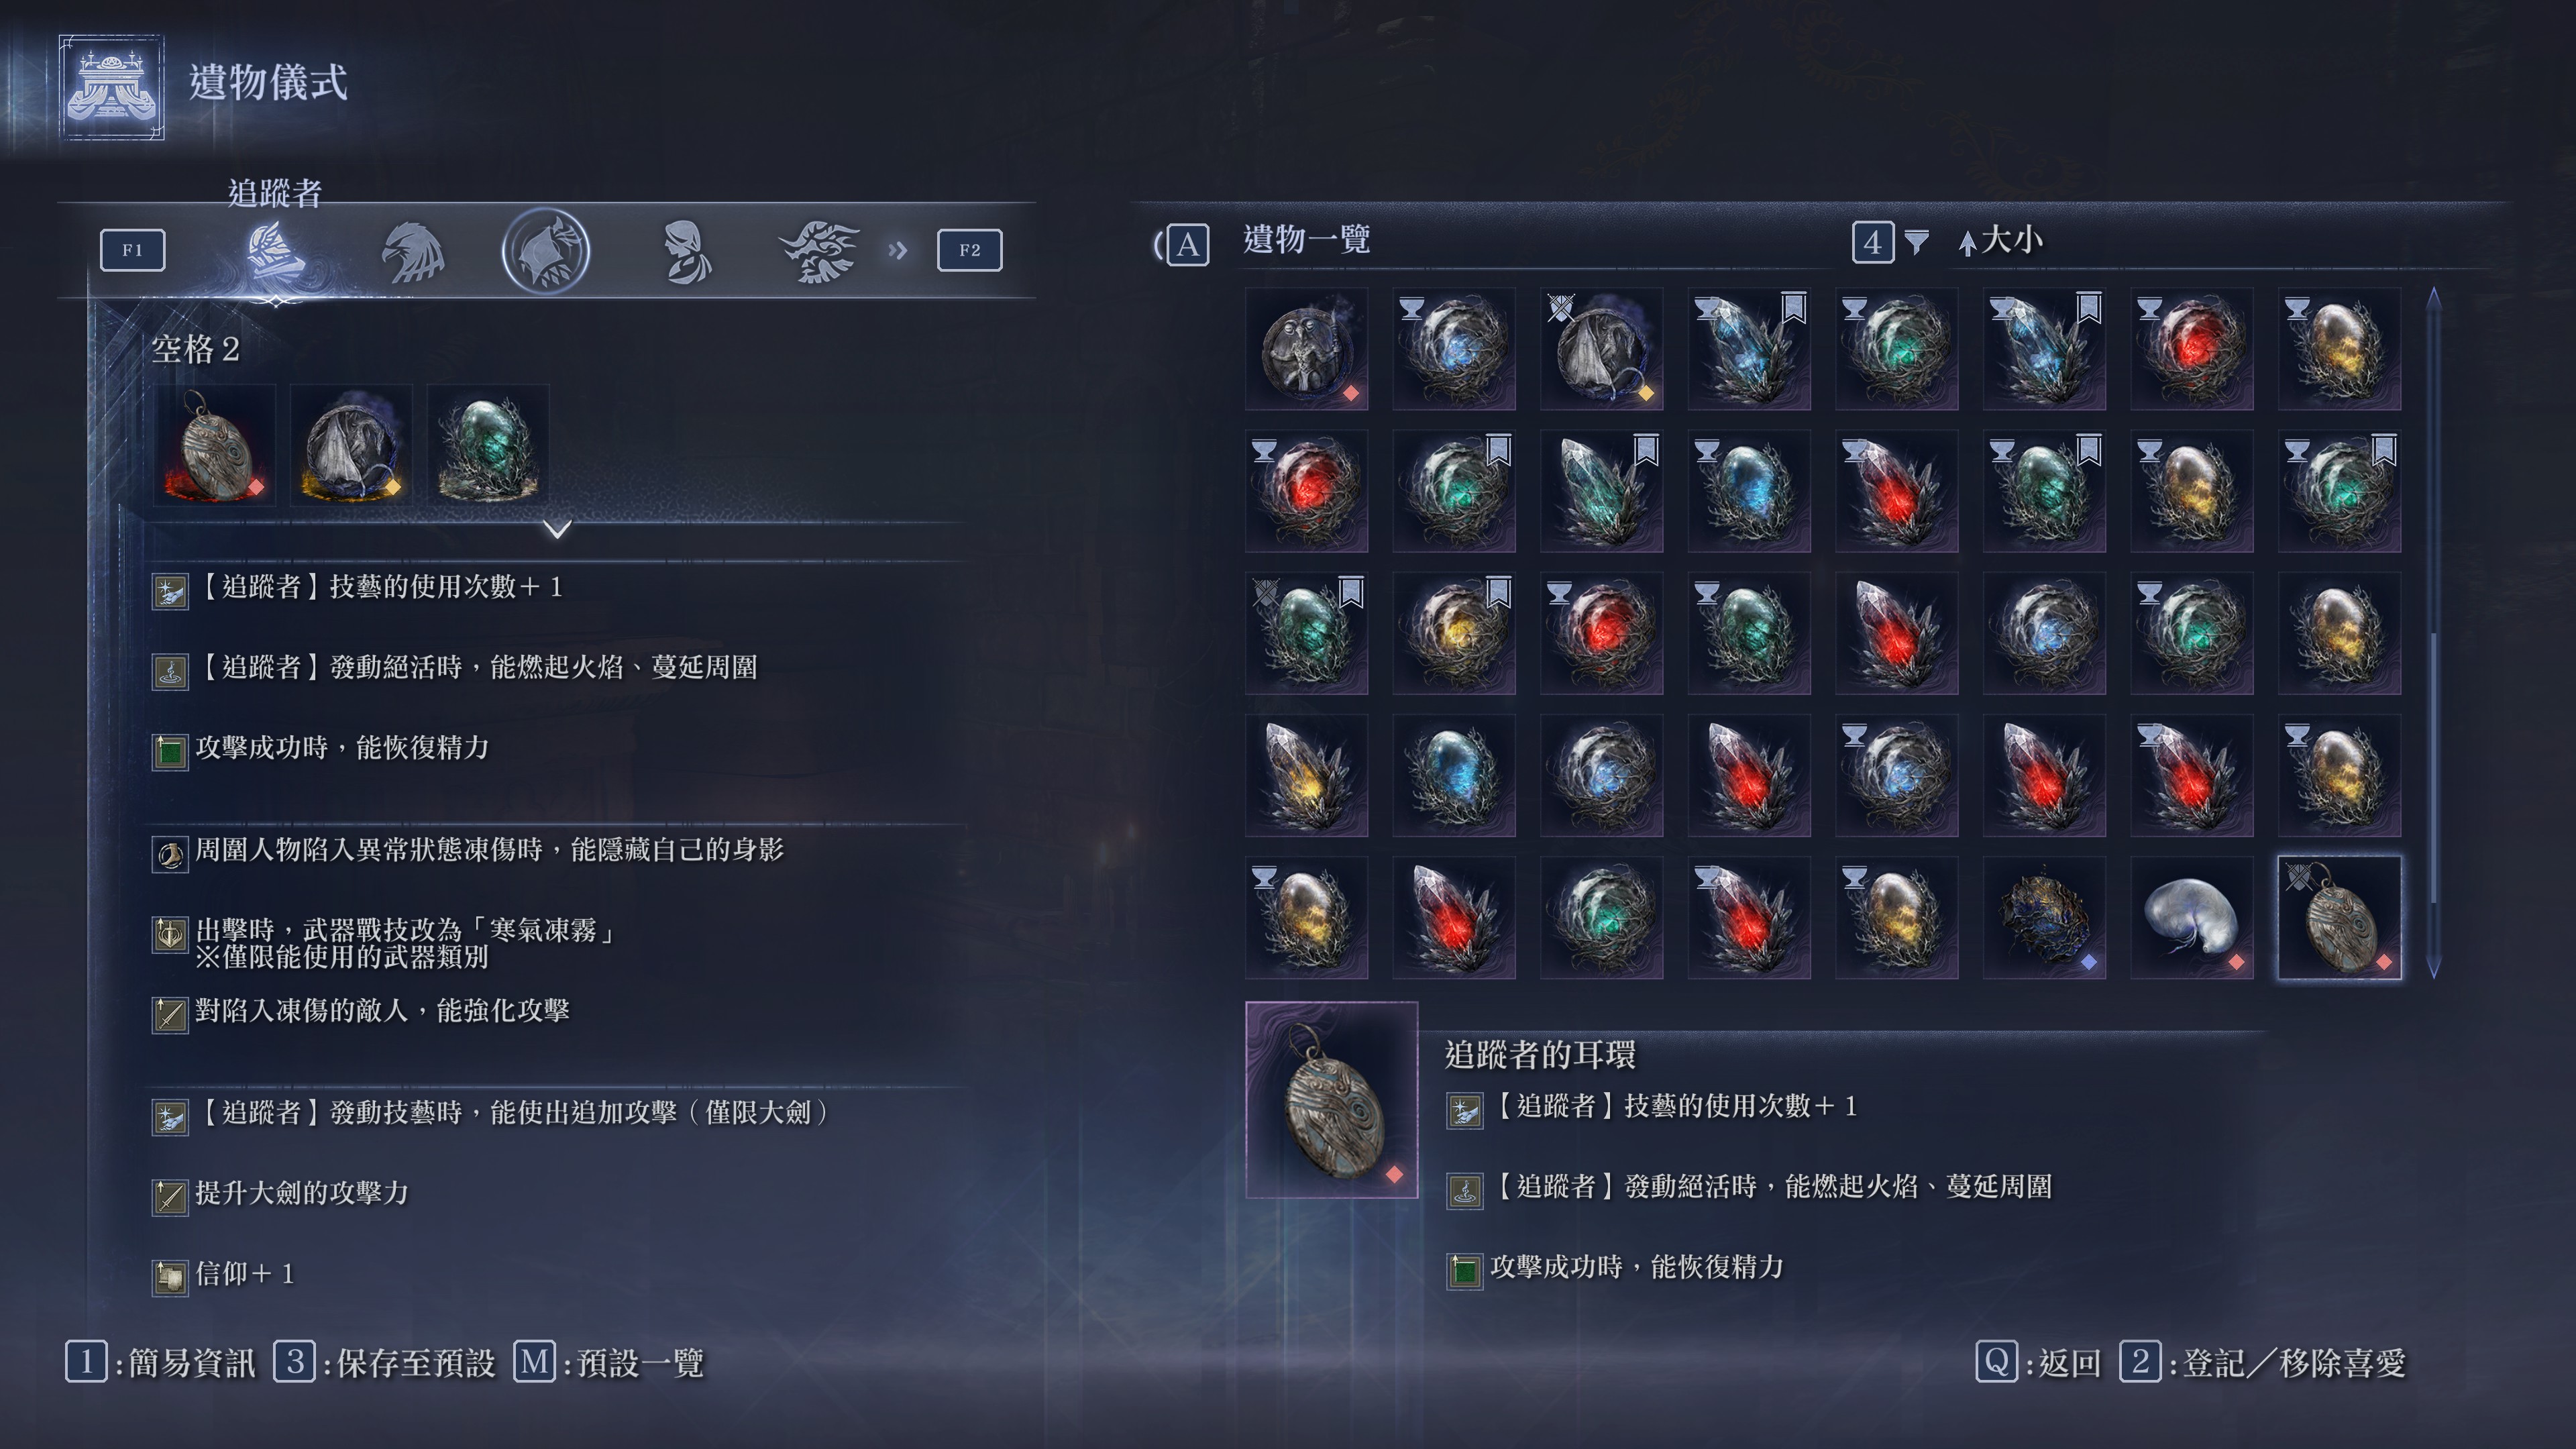This screenshot has height=1449, width=2576.
Task: Toggle 簡易資訊 simple info display
Action: point(161,1362)
